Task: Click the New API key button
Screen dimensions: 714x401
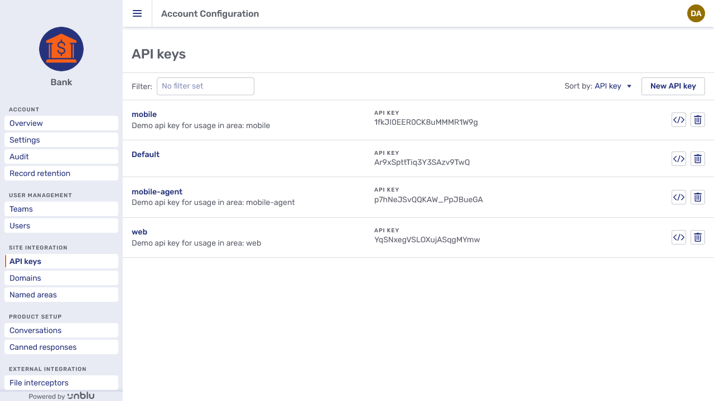Action: tap(673, 86)
